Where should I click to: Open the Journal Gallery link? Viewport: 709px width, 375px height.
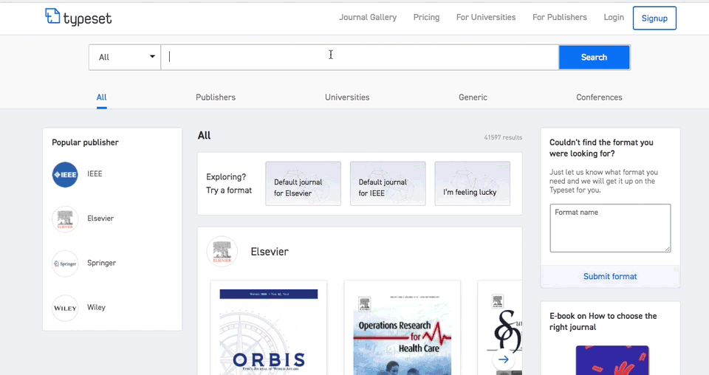(x=368, y=18)
